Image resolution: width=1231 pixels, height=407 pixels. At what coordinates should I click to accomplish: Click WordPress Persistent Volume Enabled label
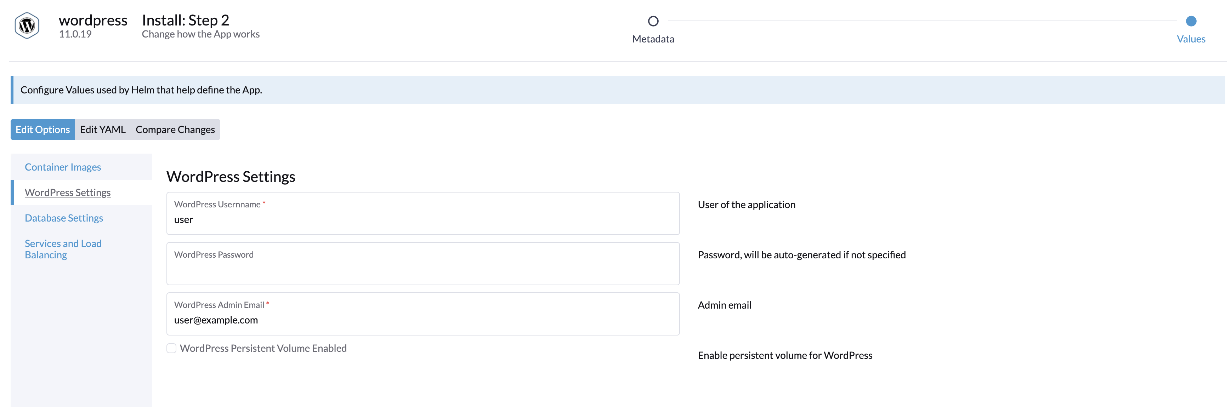point(263,348)
